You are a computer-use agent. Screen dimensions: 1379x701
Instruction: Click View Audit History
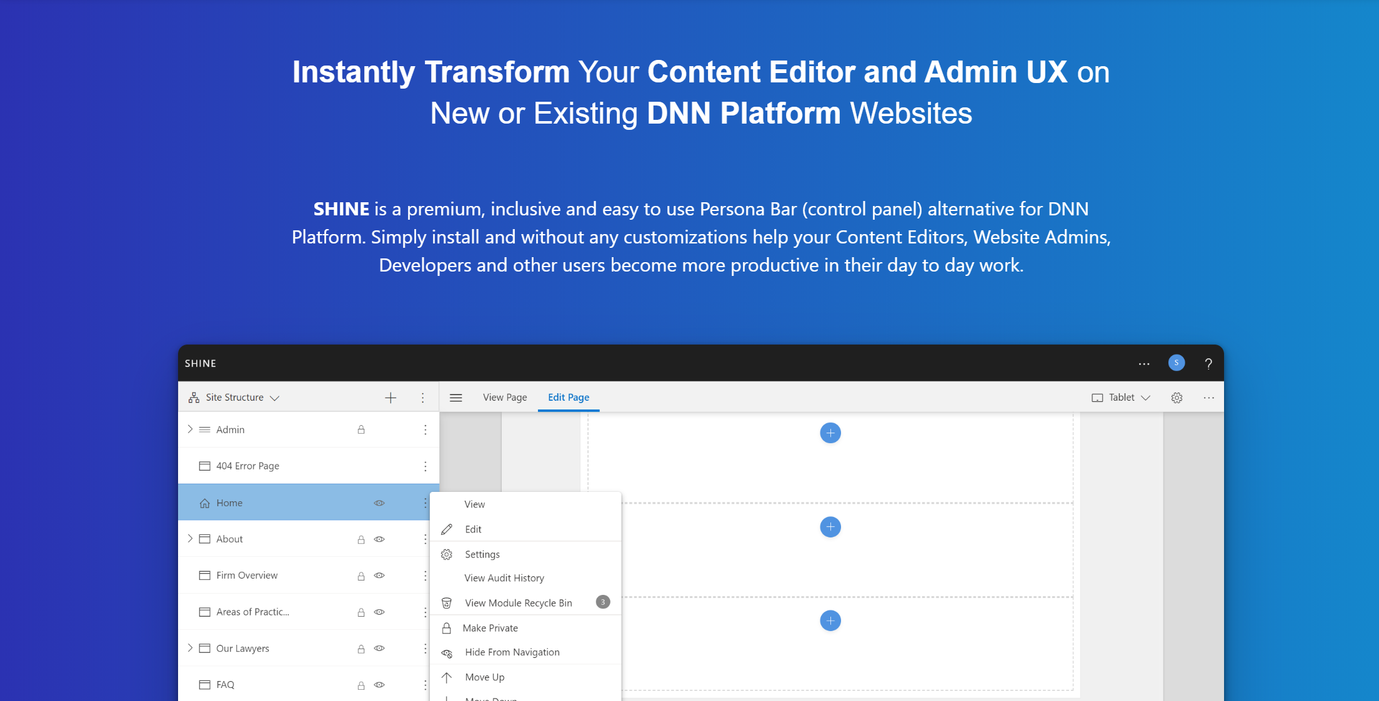coord(504,577)
